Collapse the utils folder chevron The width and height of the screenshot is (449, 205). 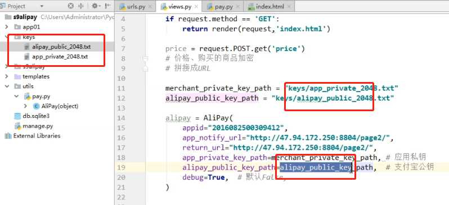(x=7, y=86)
